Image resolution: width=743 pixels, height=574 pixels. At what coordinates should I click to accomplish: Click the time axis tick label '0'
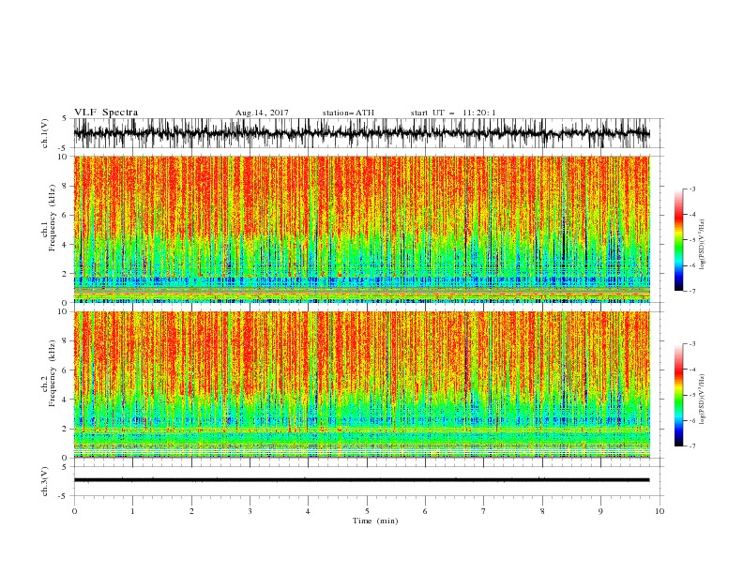point(74,511)
